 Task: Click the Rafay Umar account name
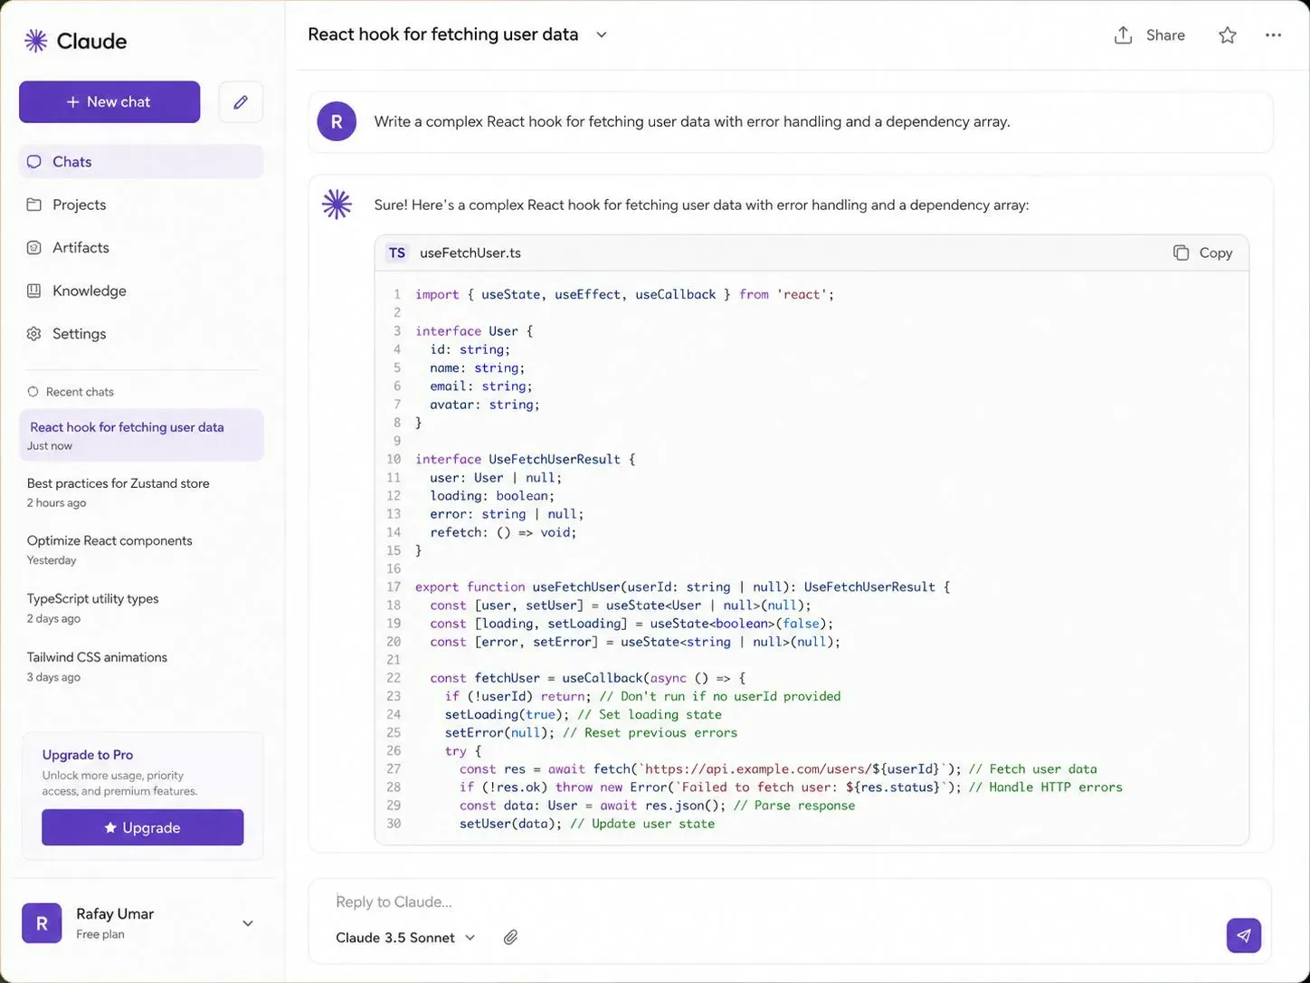pyautogui.click(x=115, y=913)
